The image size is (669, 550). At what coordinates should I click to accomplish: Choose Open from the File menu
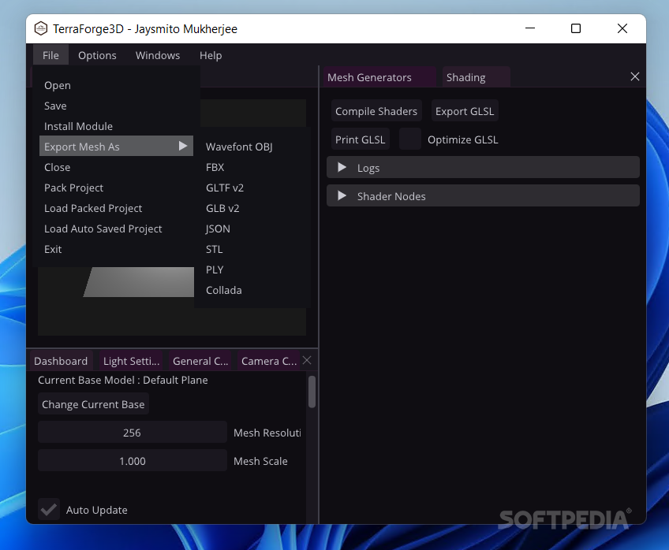tap(116, 85)
